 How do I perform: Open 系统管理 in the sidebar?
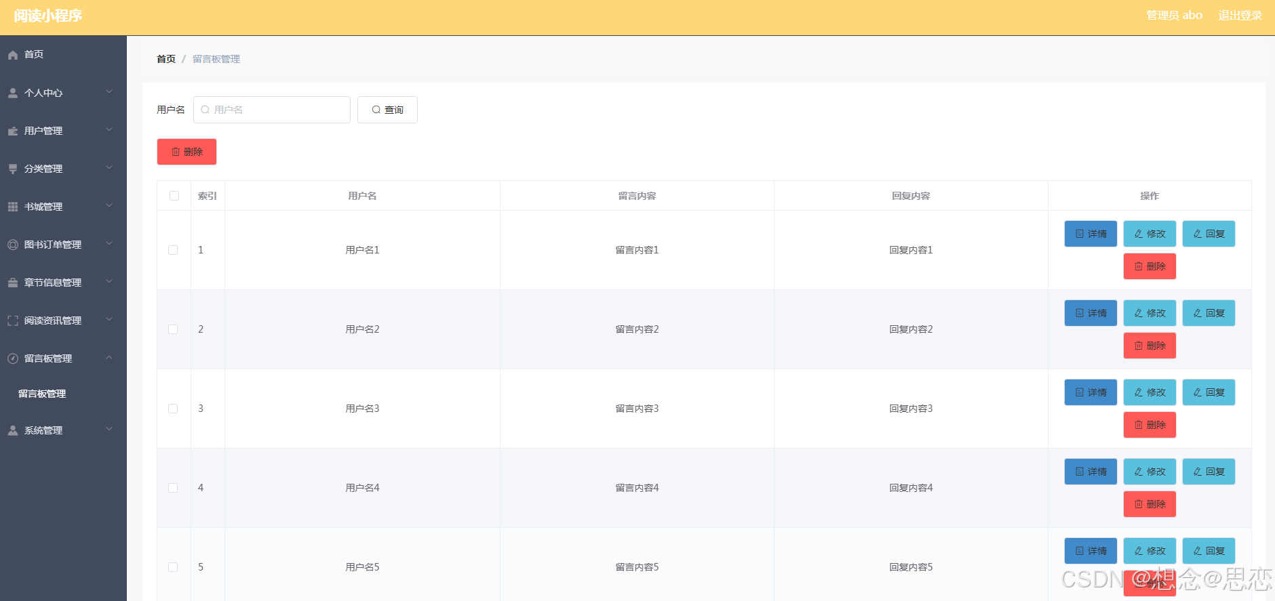tap(63, 430)
